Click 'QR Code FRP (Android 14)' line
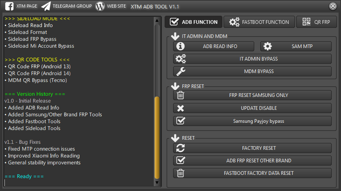 [x=38, y=73]
